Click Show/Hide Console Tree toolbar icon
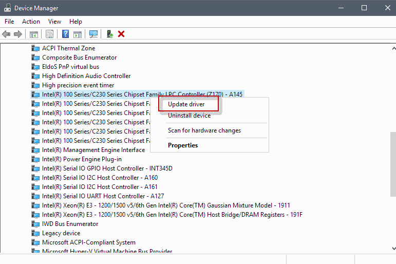The width and height of the screenshot is (396, 264). click(34, 34)
